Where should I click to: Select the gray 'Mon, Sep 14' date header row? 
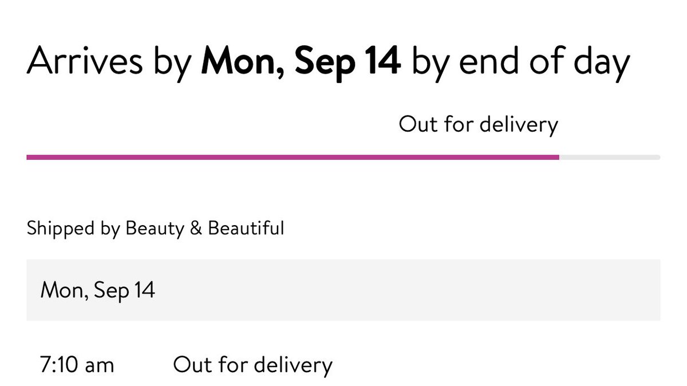pos(343,290)
